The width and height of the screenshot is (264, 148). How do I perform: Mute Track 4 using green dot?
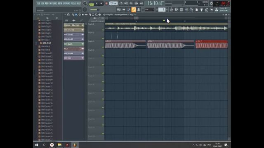coord(103,56)
